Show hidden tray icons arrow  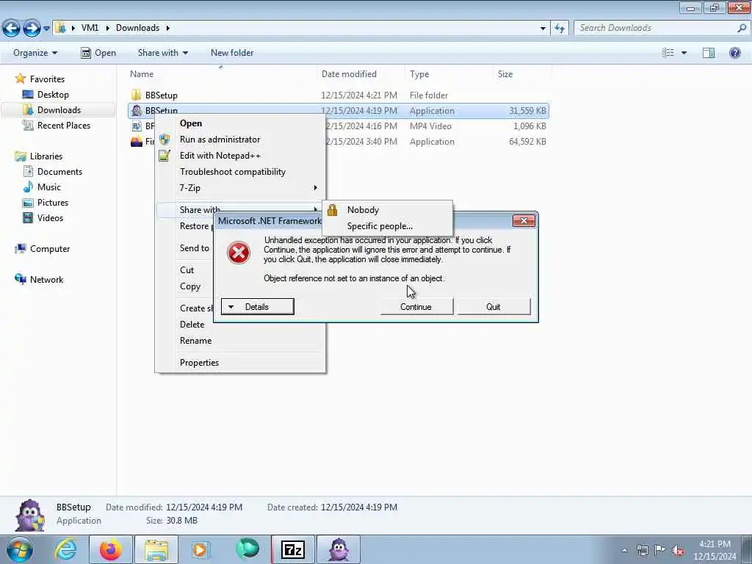coord(624,550)
